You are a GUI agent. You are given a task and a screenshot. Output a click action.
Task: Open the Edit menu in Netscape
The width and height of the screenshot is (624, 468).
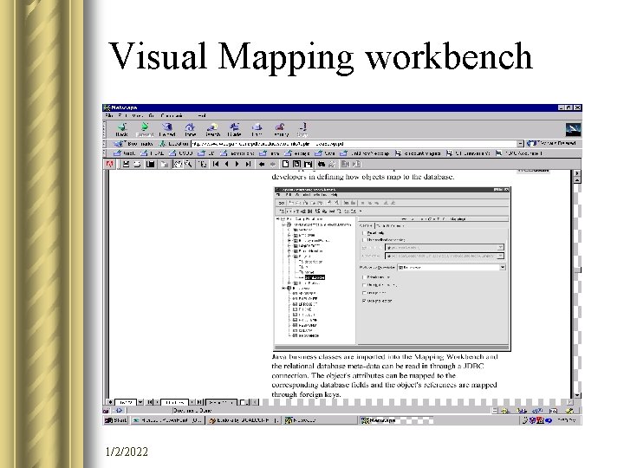pyautogui.click(x=121, y=115)
